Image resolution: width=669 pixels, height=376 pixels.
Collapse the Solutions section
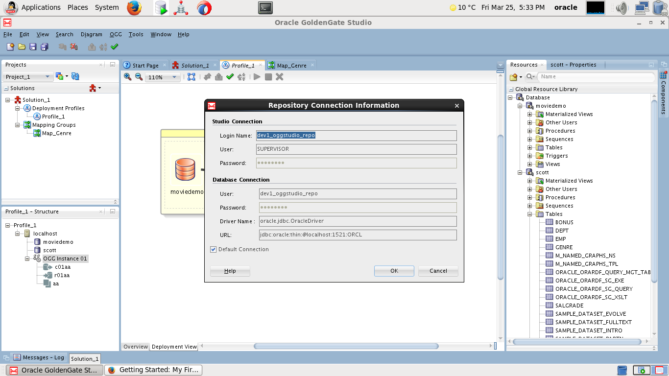[6, 88]
